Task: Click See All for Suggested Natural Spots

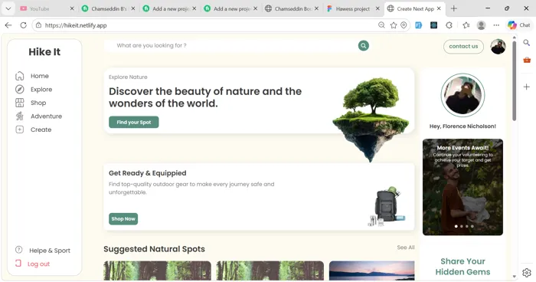Action: 406,248
